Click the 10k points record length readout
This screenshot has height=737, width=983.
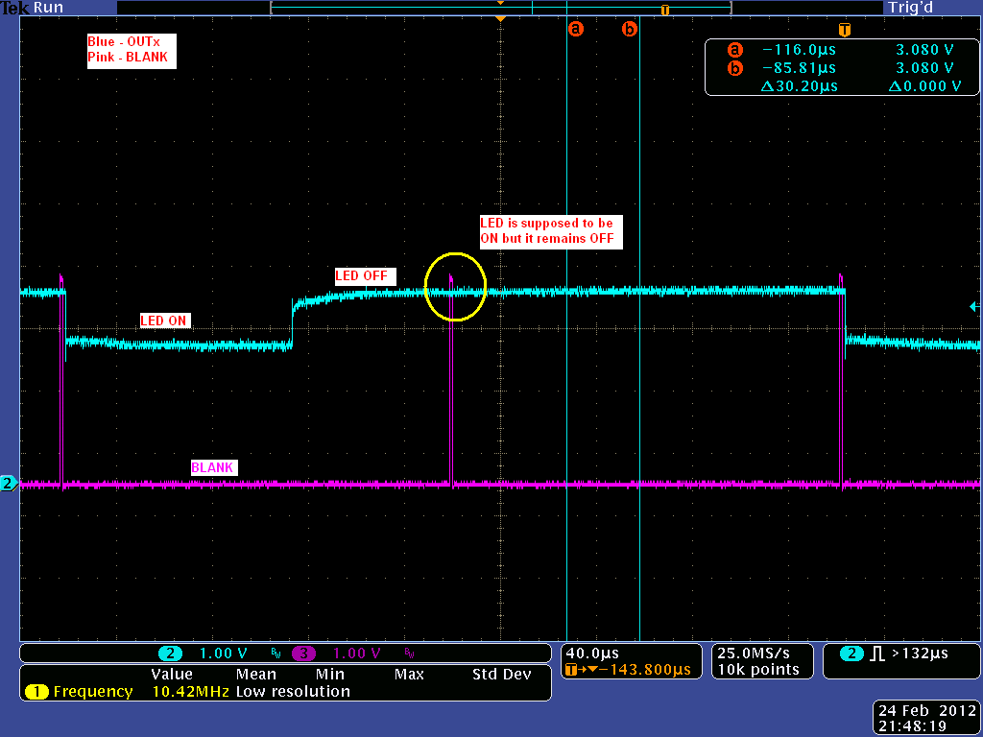click(758, 670)
